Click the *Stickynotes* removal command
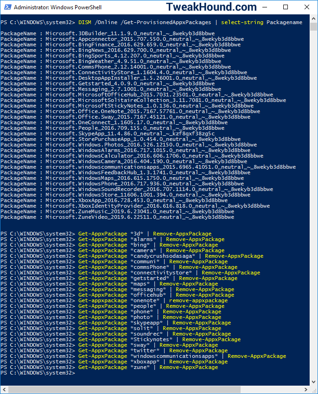The image size is (318, 394). point(121,339)
